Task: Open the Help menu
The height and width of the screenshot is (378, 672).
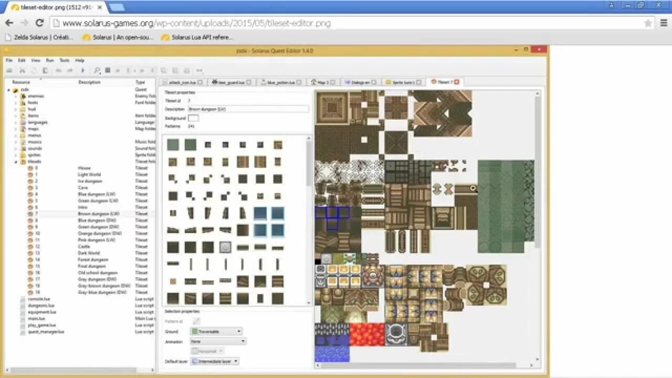Action: pyautogui.click(x=79, y=60)
